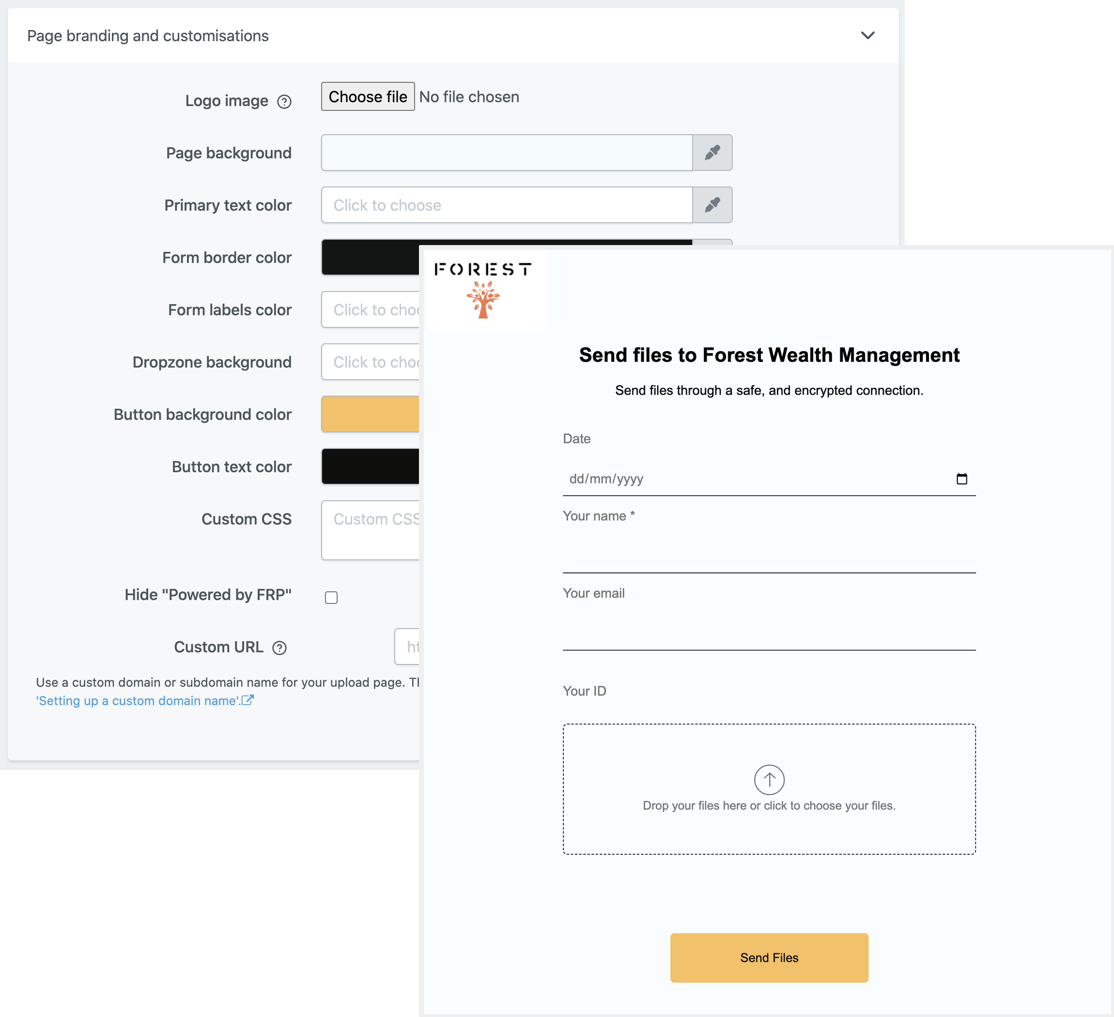The height and width of the screenshot is (1017, 1114).
Task: Click the upload arrow icon in dropzone
Action: pos(770,778)
